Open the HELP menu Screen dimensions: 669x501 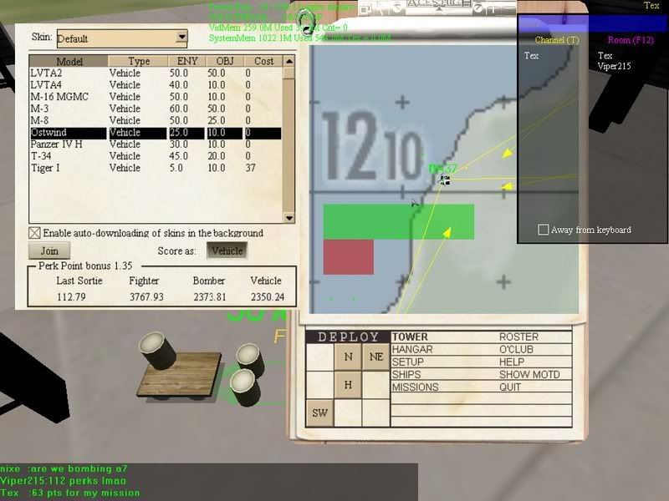pyautogui.click(x=512, y=362)
